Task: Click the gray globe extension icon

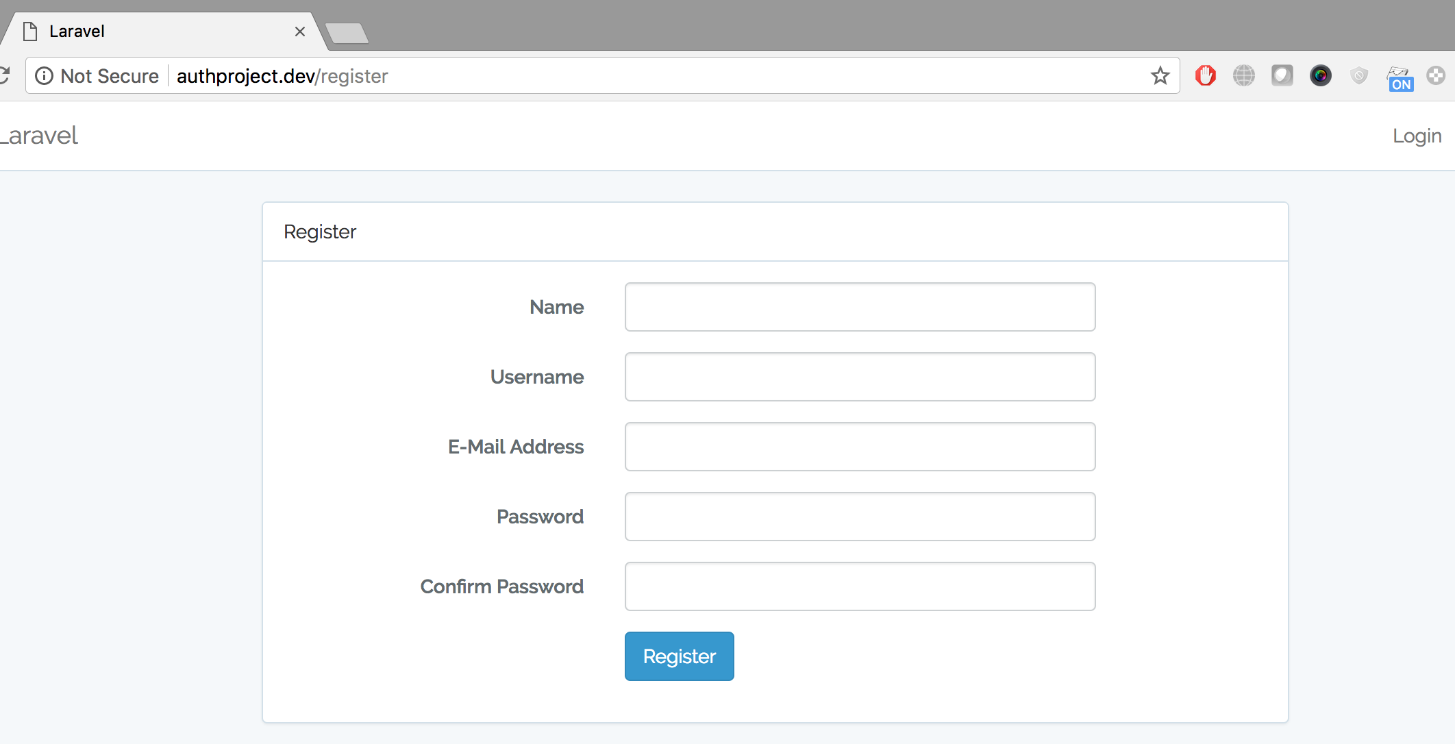Action: pos(1243,75)
